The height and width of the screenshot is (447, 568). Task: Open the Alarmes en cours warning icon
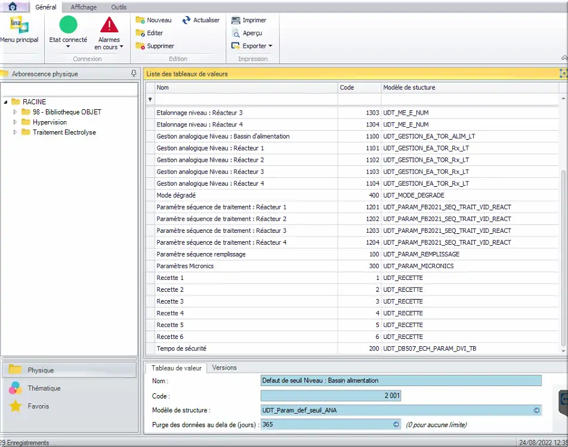click(x=109, y=24)
